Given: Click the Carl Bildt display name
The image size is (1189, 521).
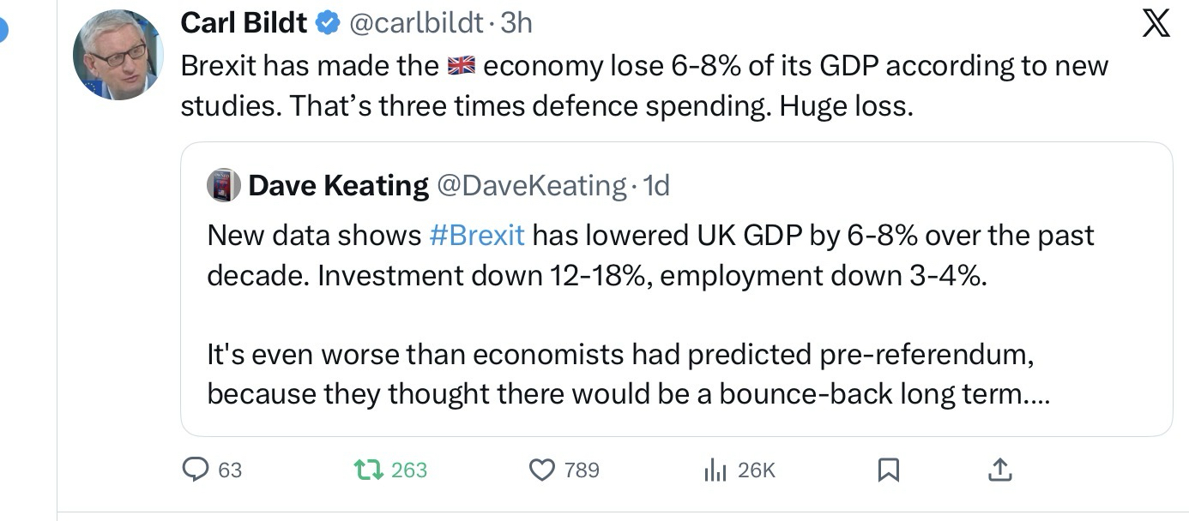Looking at the screenshot, I should [243, 23].
